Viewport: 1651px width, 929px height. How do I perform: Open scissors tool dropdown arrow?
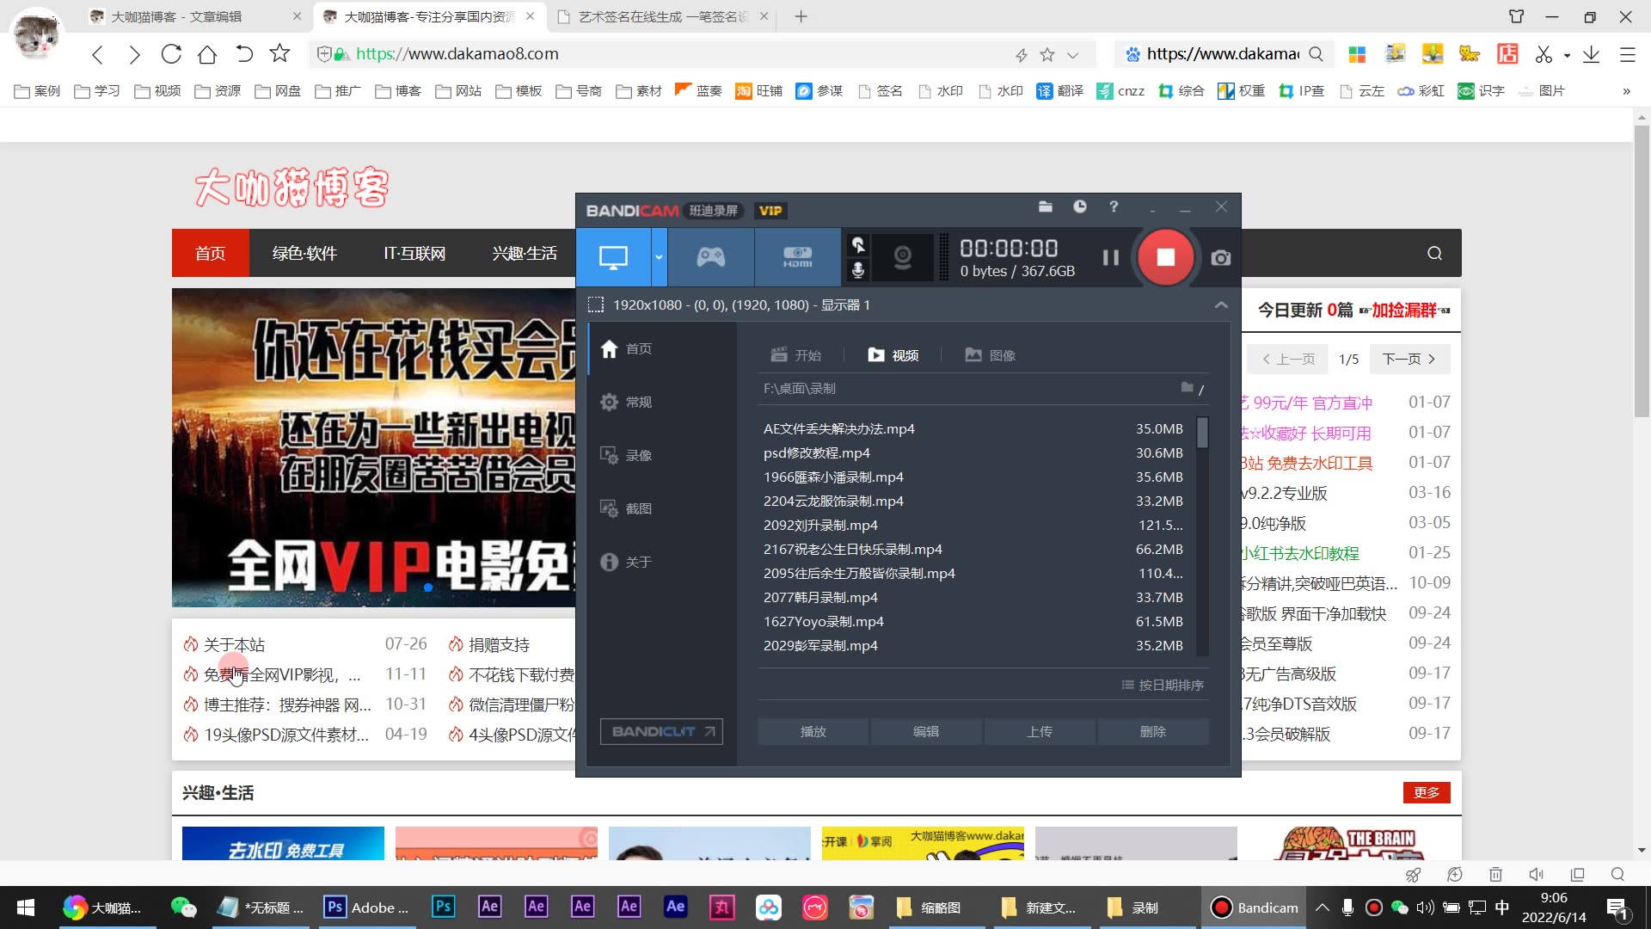point(1567,55)
